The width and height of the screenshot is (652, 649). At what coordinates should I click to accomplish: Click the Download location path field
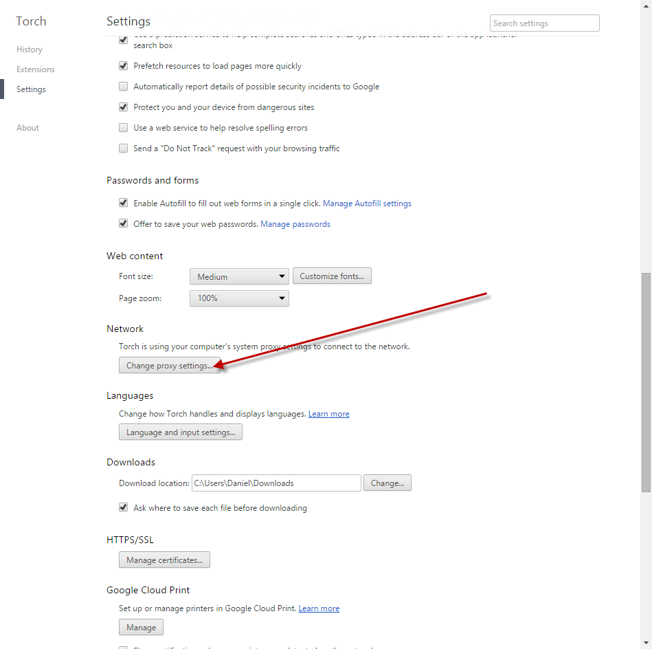pyautogui.click(x=276, y=483)
